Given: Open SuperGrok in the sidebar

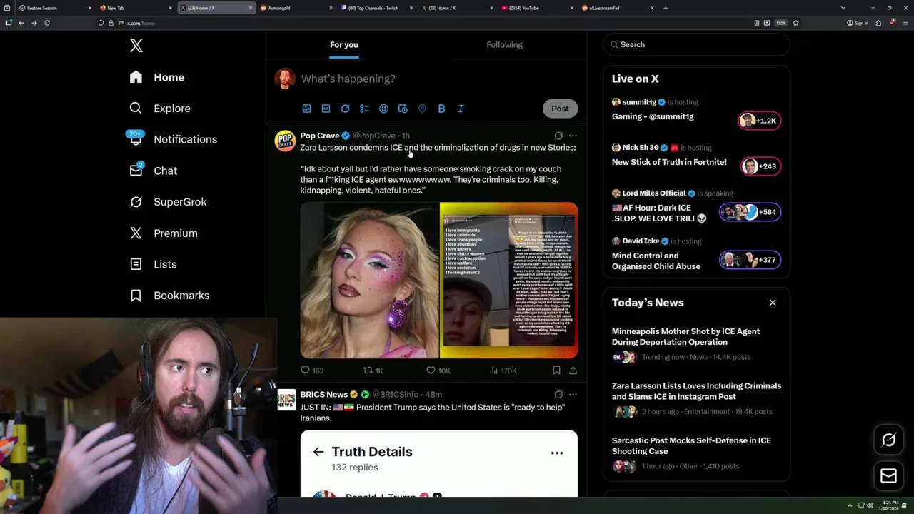Looking at the screenshot, I should (168, 202).
